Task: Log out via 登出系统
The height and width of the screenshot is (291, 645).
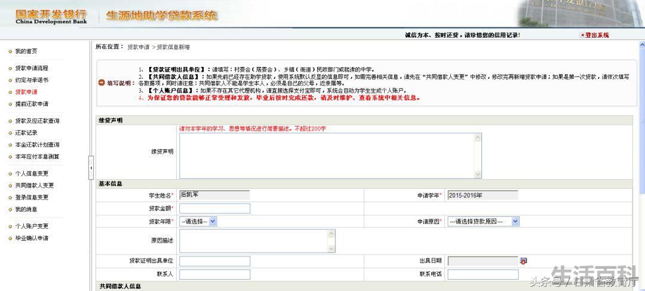Action: [594, 35]
